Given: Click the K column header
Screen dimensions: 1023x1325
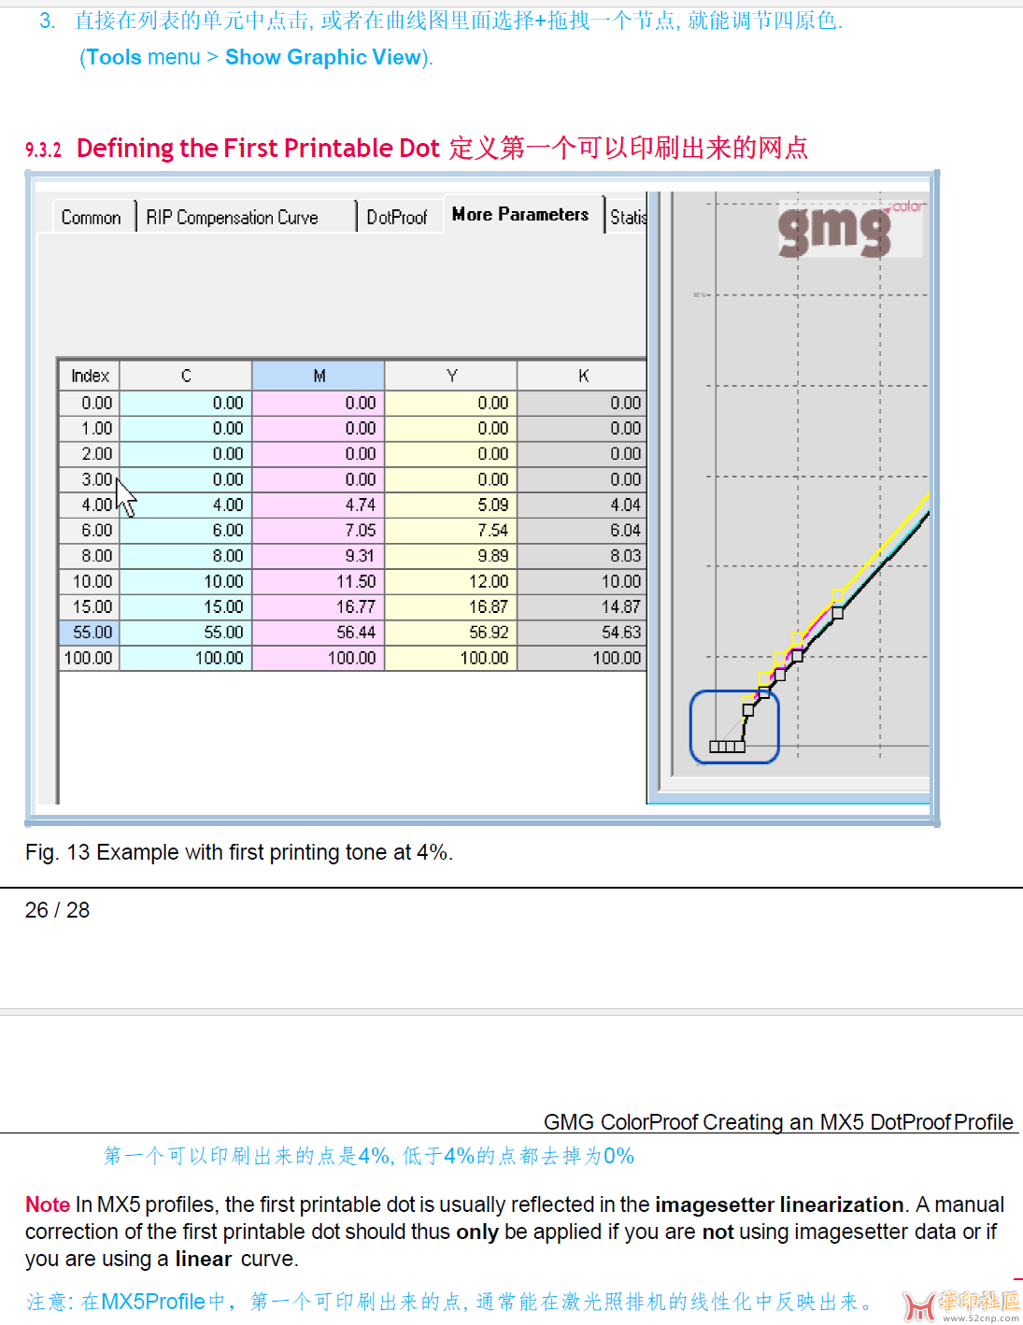Looking at the screenshot, I should (x=583, y=376).
